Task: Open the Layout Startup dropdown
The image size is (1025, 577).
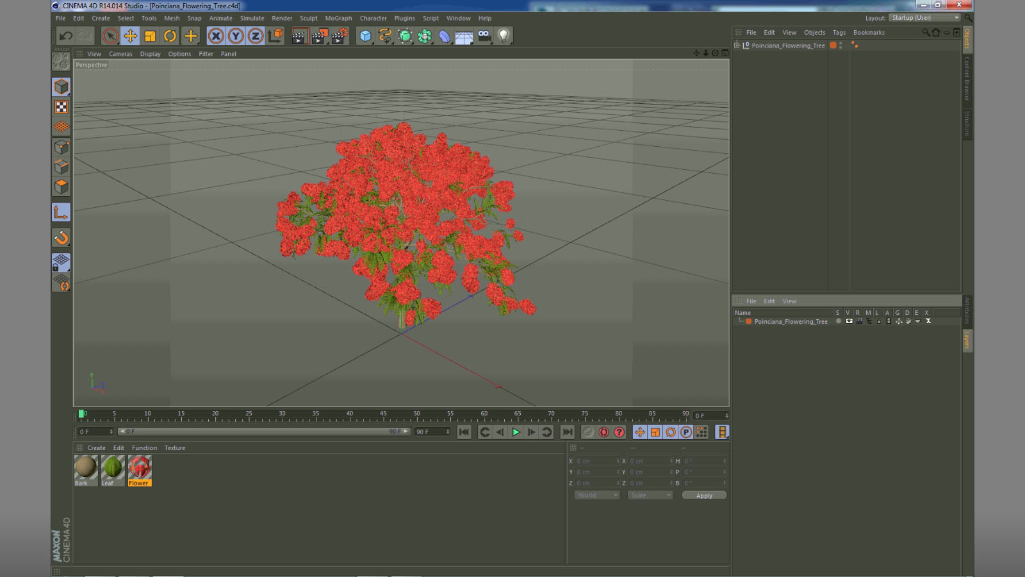Action: 925,18
